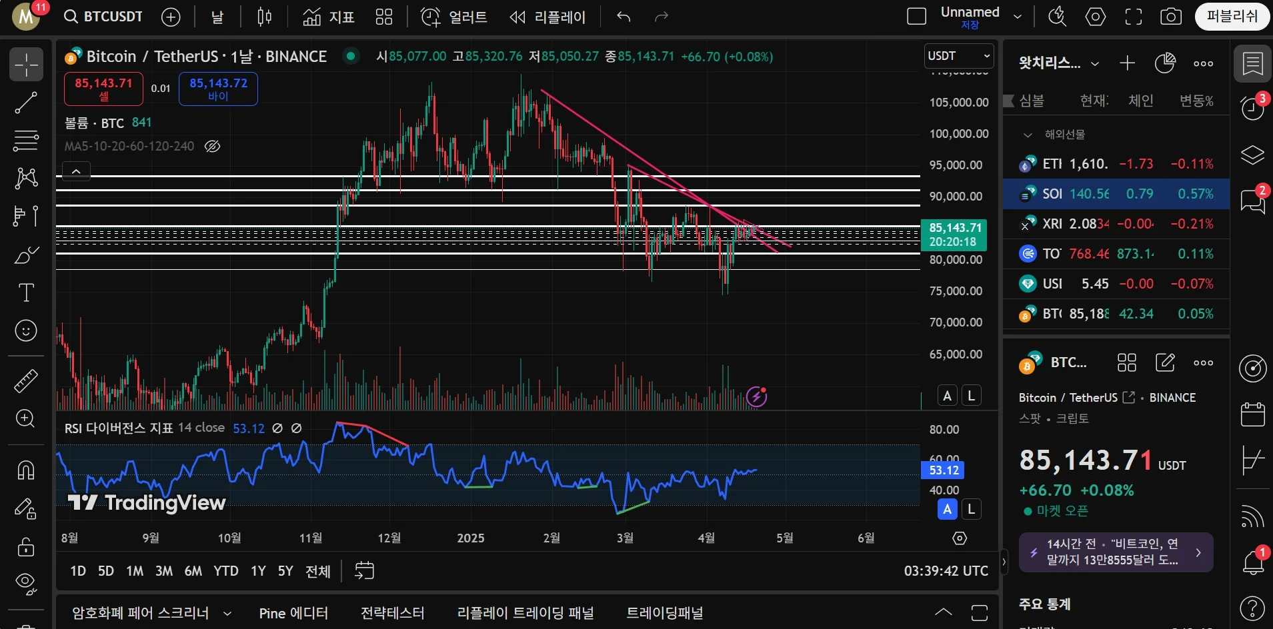Show the hidden MA5-10-20-60-120-240 indicator
1273x629 pixels.
click(x=212, y=146)
